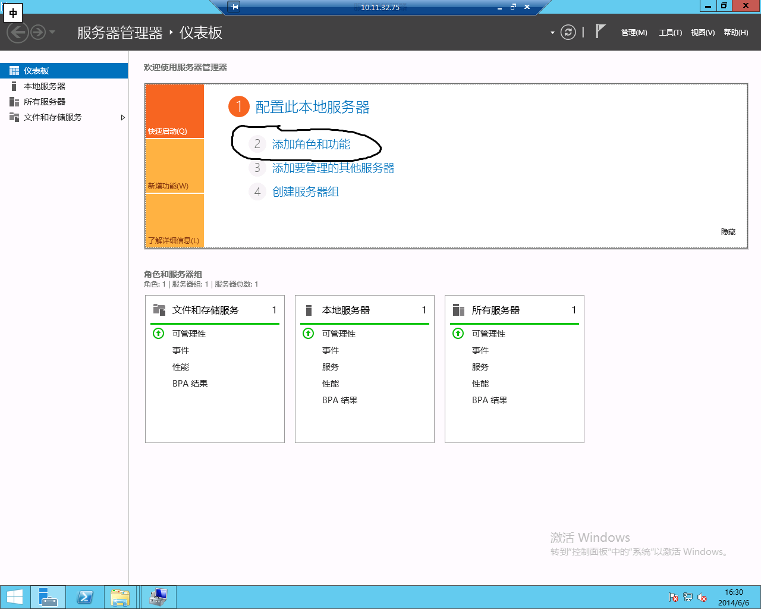Screen dimensions: 761x609
Task: Open File Explorer from the taskbar
Action: click(121, 597)
